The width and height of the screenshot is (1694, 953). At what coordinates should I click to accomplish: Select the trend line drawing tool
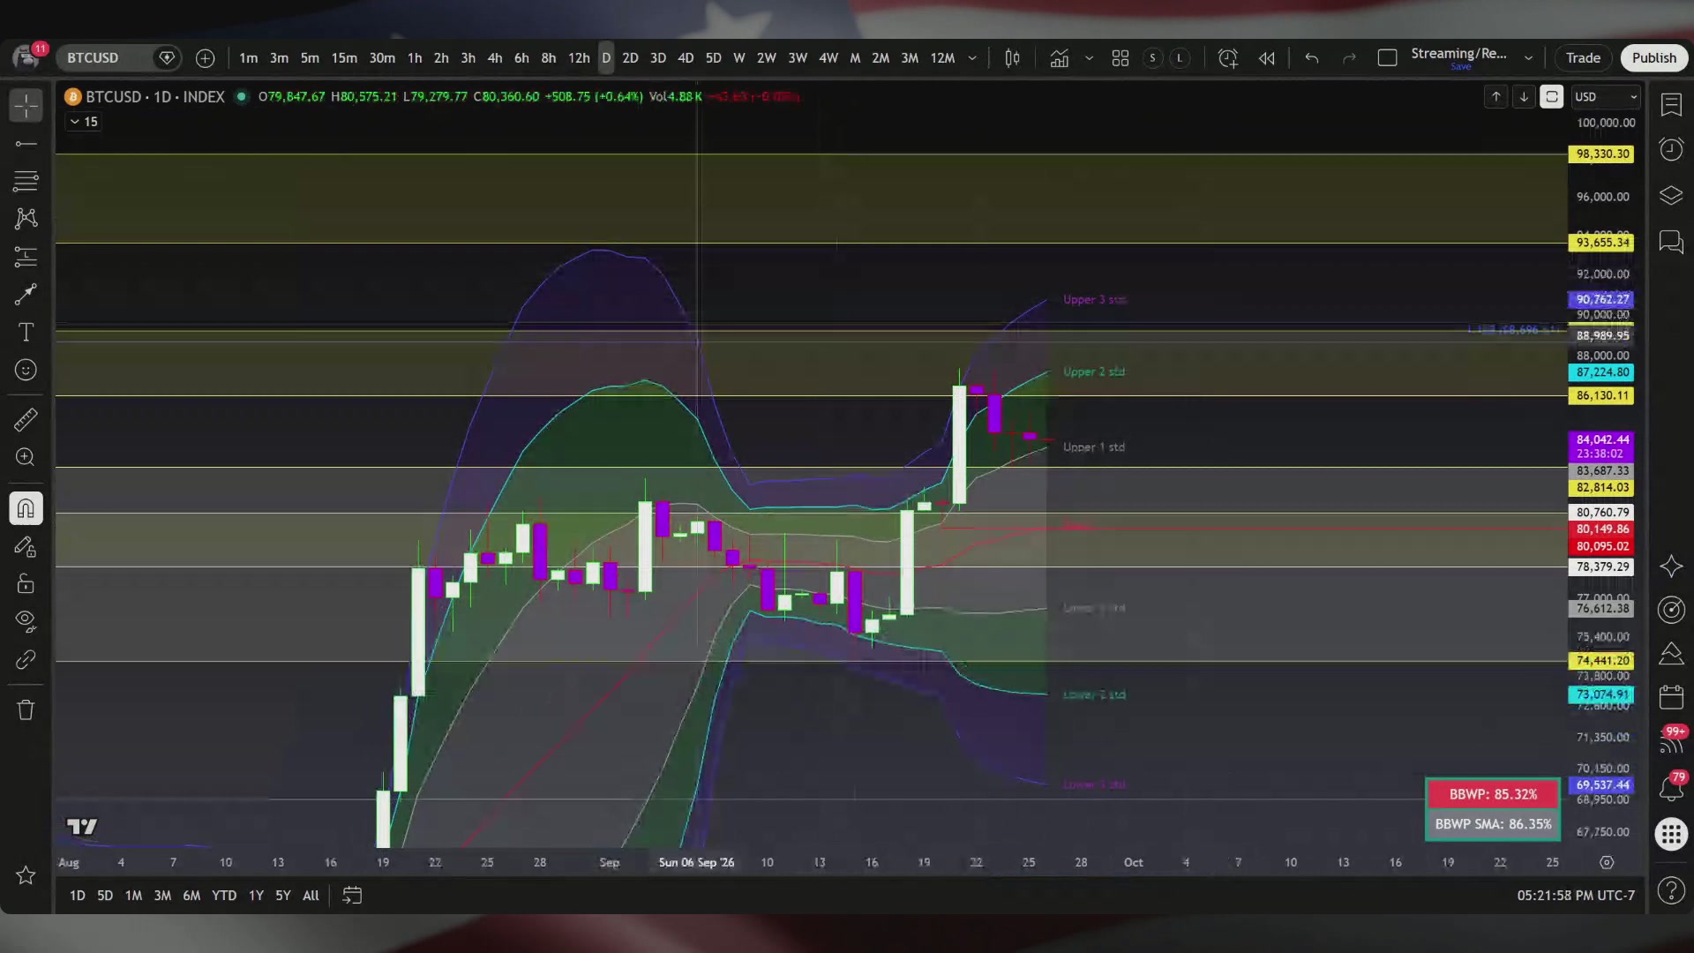click(x=26, y=144)
